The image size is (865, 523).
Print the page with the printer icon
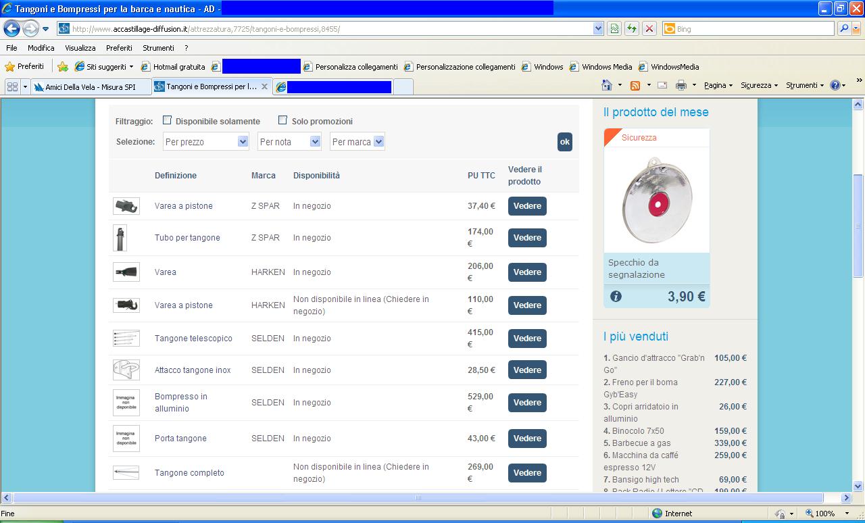[x=681, y=85]
